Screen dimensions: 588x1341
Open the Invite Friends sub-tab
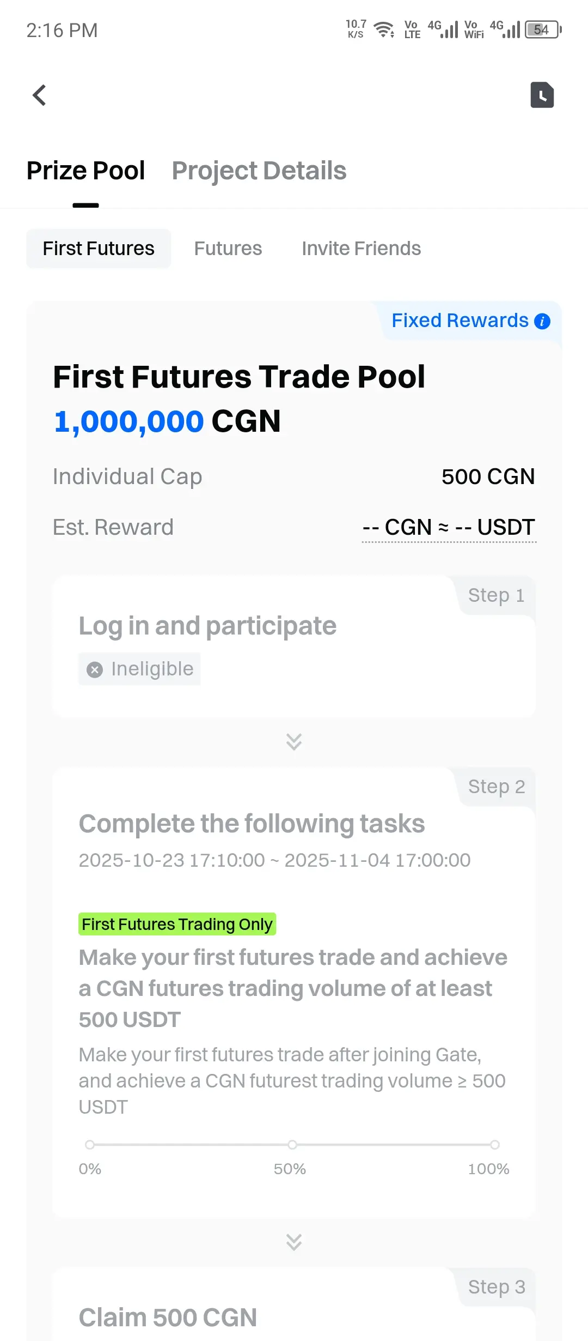point(361,249)
